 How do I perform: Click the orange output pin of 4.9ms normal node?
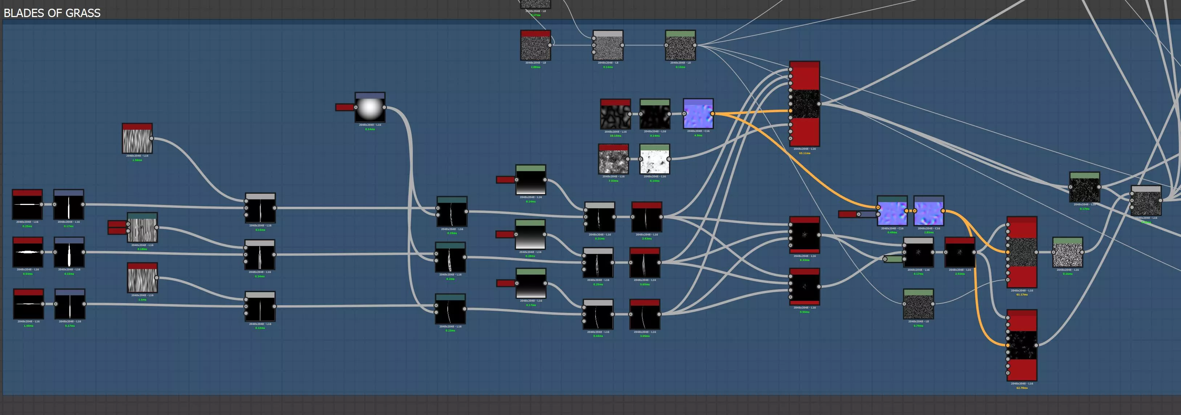point(713,114)
